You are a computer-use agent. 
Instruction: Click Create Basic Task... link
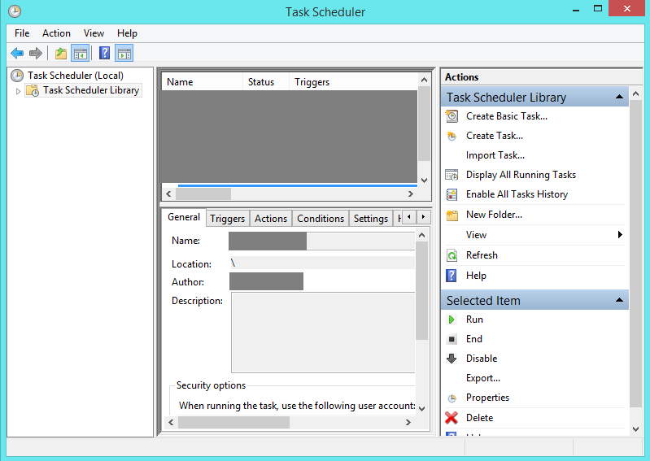507,116
